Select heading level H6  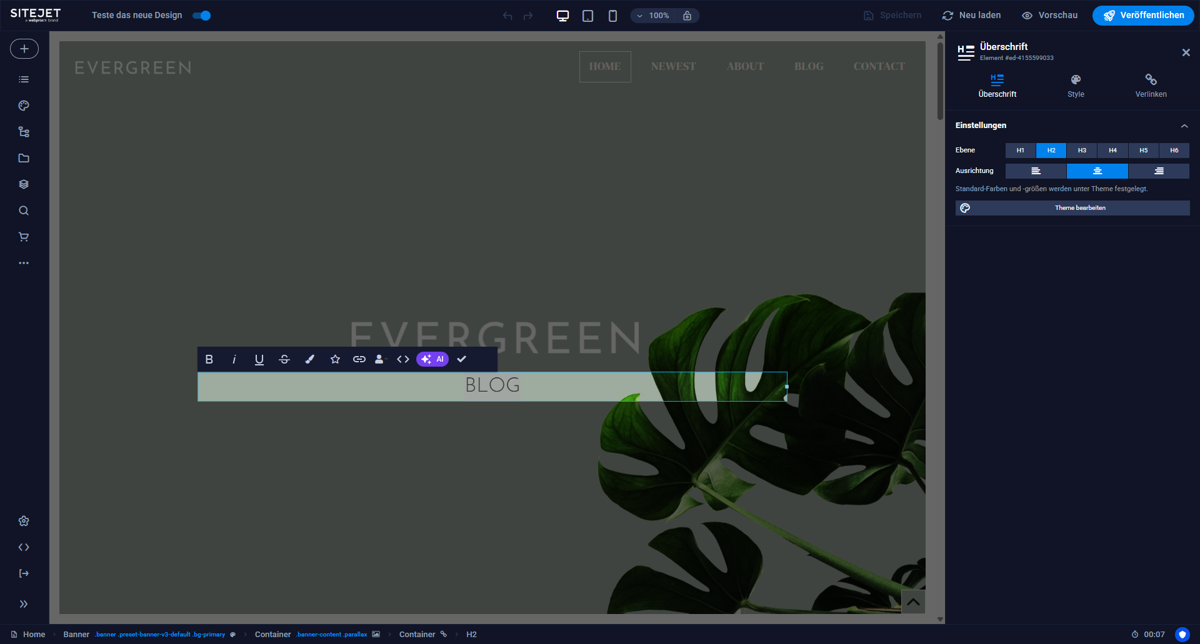tap(1174, 151)
